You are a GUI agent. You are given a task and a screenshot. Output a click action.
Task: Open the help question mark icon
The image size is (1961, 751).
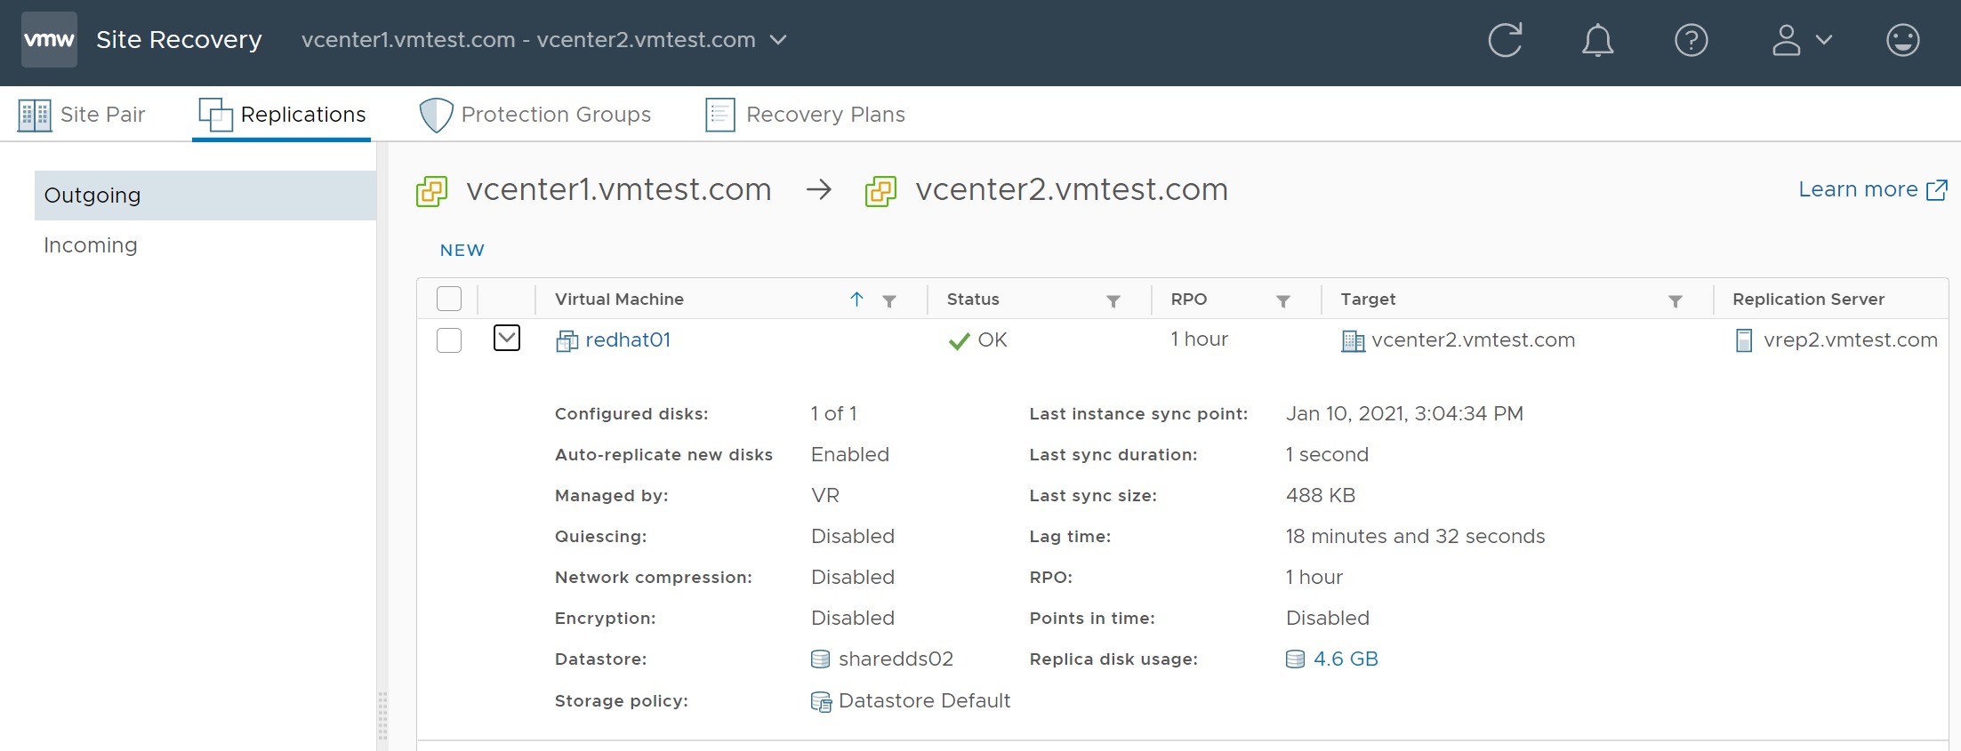tap(1691, 40)
